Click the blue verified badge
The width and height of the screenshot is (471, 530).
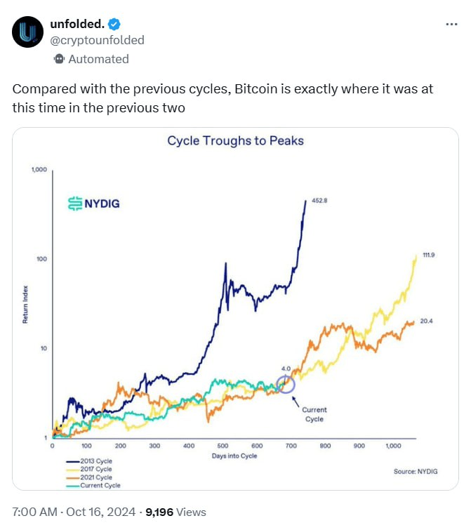click(x=112, y=25)
